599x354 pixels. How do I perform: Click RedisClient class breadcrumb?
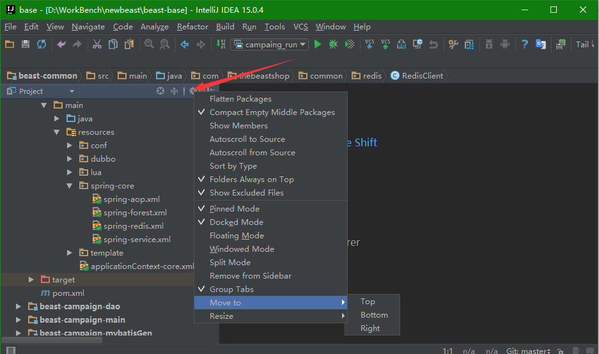(x=417, y=76)
